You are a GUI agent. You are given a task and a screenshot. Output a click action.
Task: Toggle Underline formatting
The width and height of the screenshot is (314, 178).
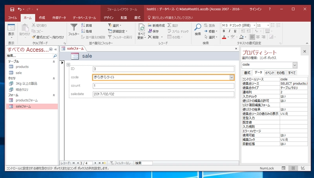pos(235,31)
